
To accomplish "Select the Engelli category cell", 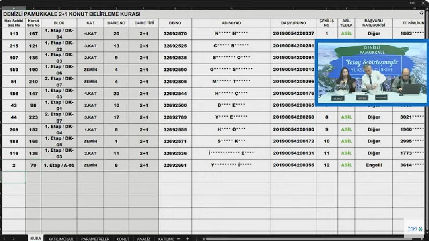I will click(x=374, y=165).
